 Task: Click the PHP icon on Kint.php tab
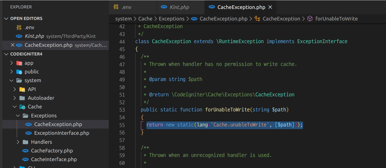tap(164, 7)
